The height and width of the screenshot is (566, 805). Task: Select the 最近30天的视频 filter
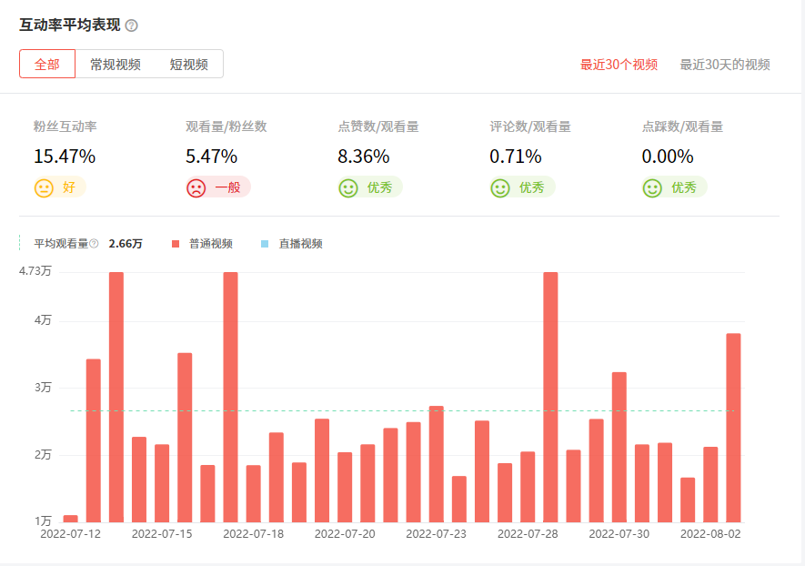[725, 65]
